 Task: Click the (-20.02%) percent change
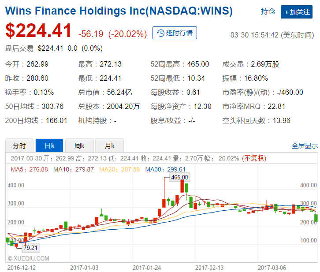point(127,34)
